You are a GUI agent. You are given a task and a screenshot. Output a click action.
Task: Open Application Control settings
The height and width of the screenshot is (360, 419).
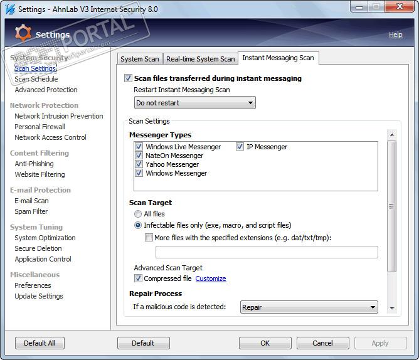coord(43,259)
